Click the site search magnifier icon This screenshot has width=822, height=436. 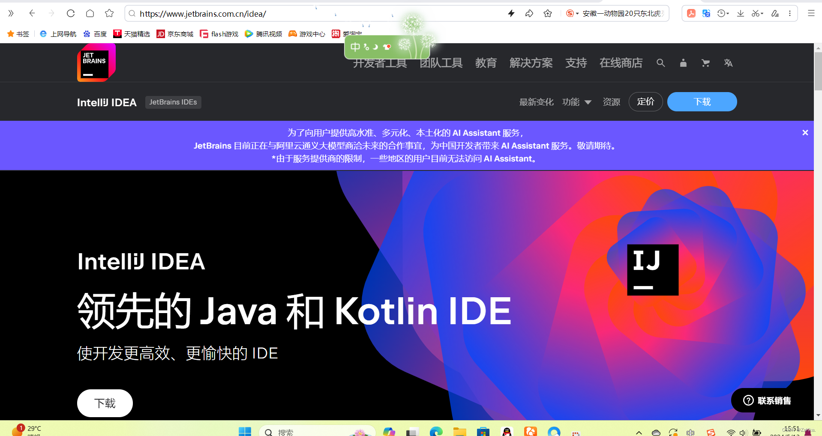pos(661,63)
